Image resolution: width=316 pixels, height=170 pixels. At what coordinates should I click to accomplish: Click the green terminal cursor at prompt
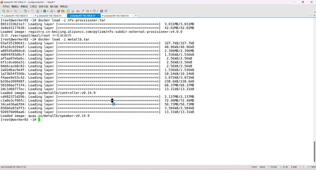pyautogui.click(x=39, y=120)
